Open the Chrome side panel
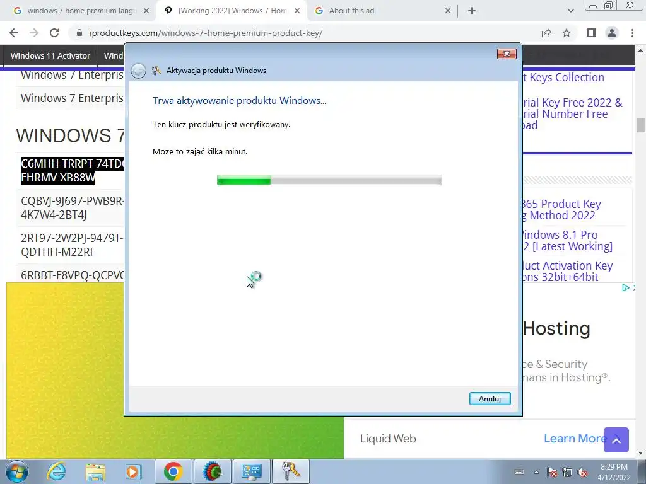 click(592, 33)
